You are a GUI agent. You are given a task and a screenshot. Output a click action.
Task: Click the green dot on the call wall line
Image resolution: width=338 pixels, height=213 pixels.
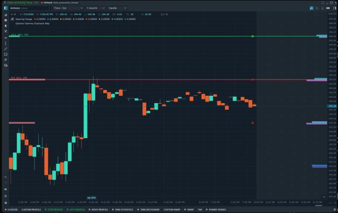point(253,36)
